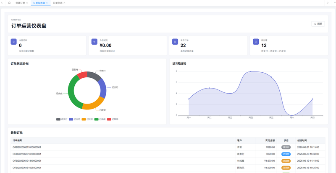
Task: Close the 订单仪表盘 tab
Action: point(47,3)
